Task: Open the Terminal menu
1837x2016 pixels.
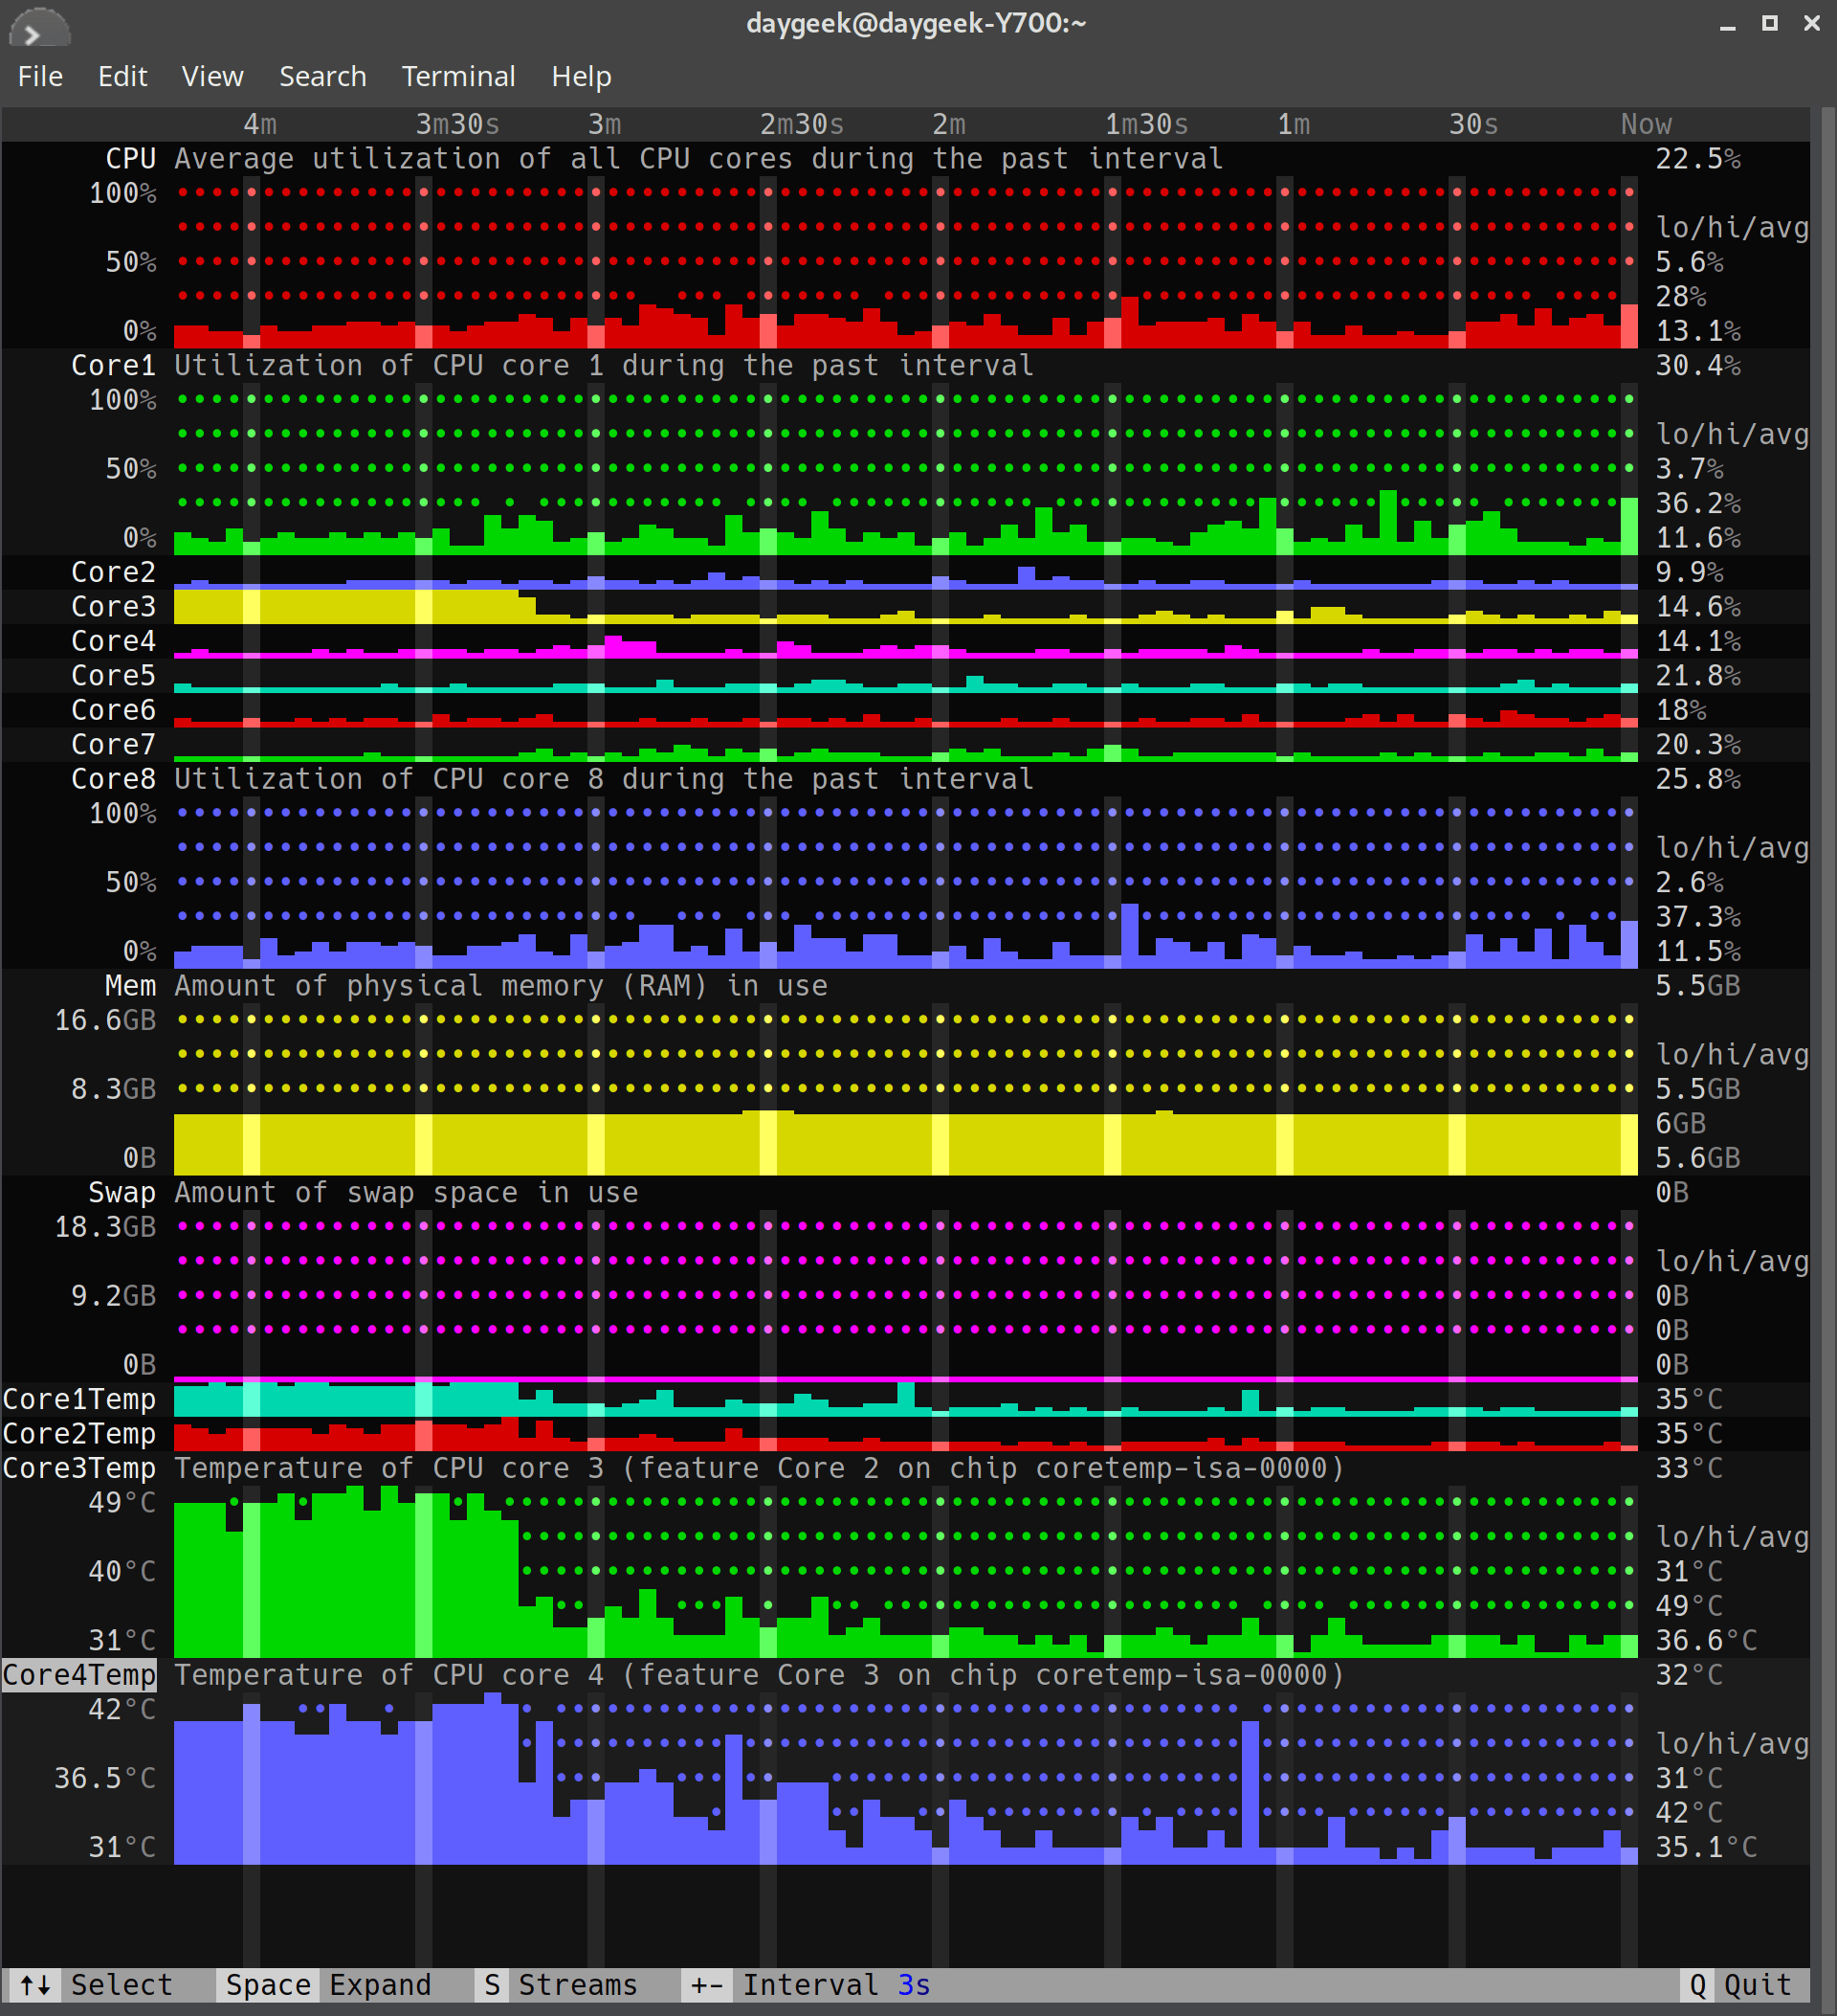Action: pyautogui.click(x=457, y=76)
